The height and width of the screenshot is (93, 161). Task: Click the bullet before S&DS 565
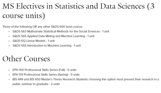9,36
